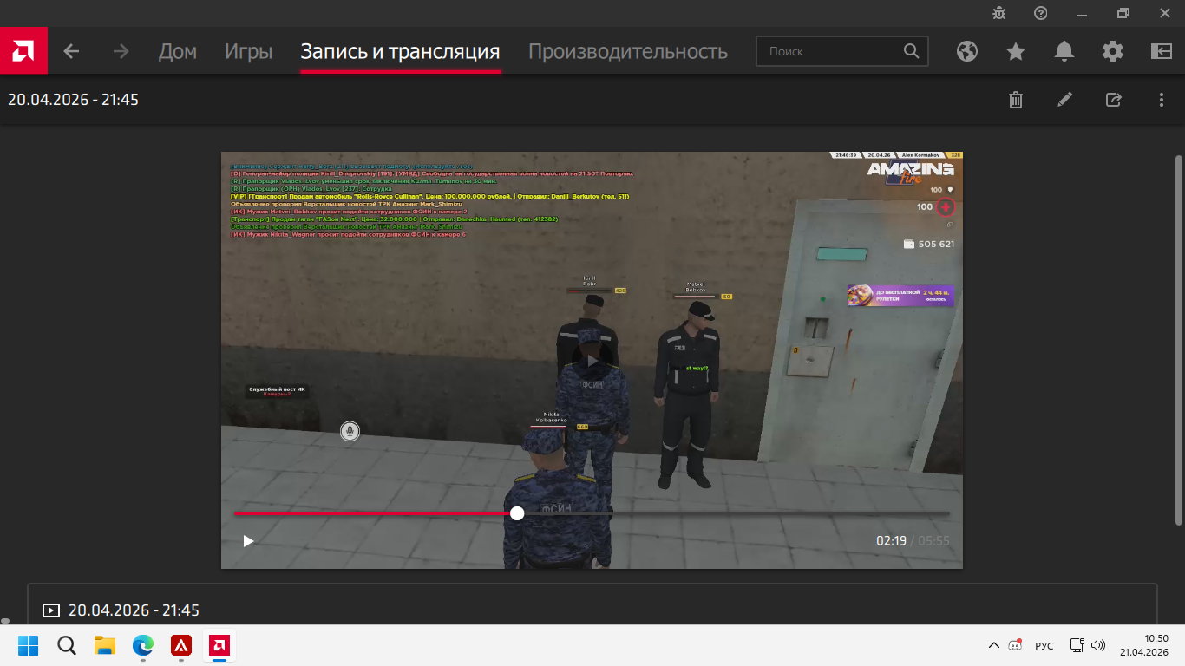The height and width of the screenshot is (666, 1185).
Task: Delete the recording with trash icon
Action: (x=1016, y=100)
